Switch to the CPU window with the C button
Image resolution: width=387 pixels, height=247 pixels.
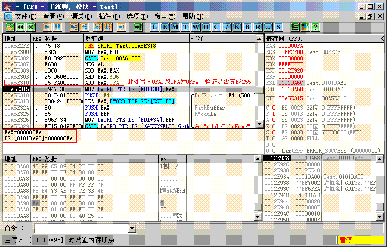coord(216,27)
